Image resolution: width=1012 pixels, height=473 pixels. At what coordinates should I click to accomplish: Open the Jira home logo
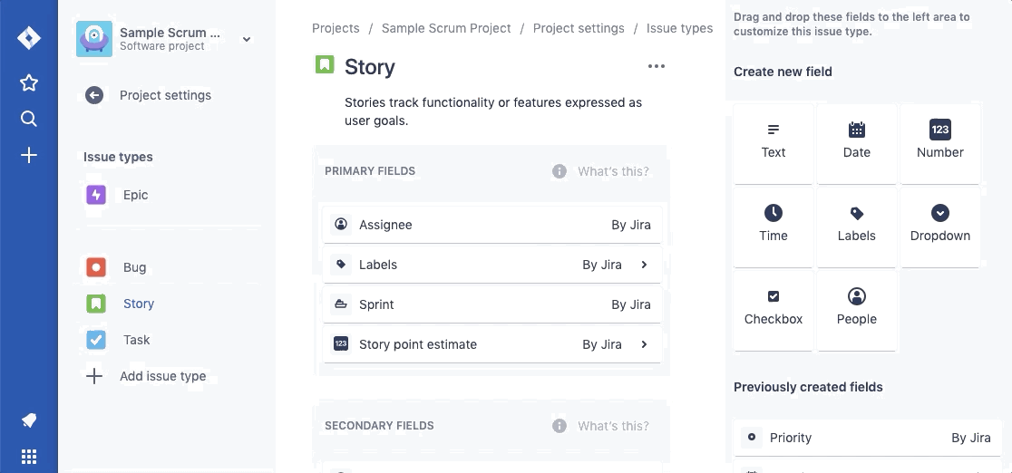28,38
